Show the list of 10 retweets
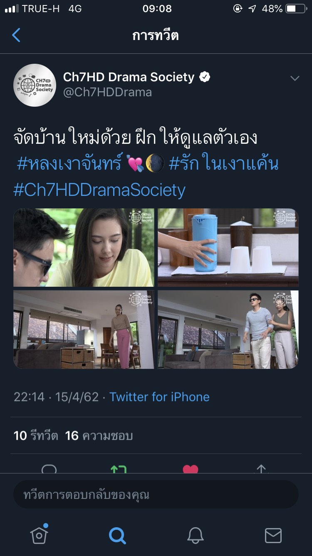Image resolution: width=312 pixels, height=556 pixels. coord(36,436)
